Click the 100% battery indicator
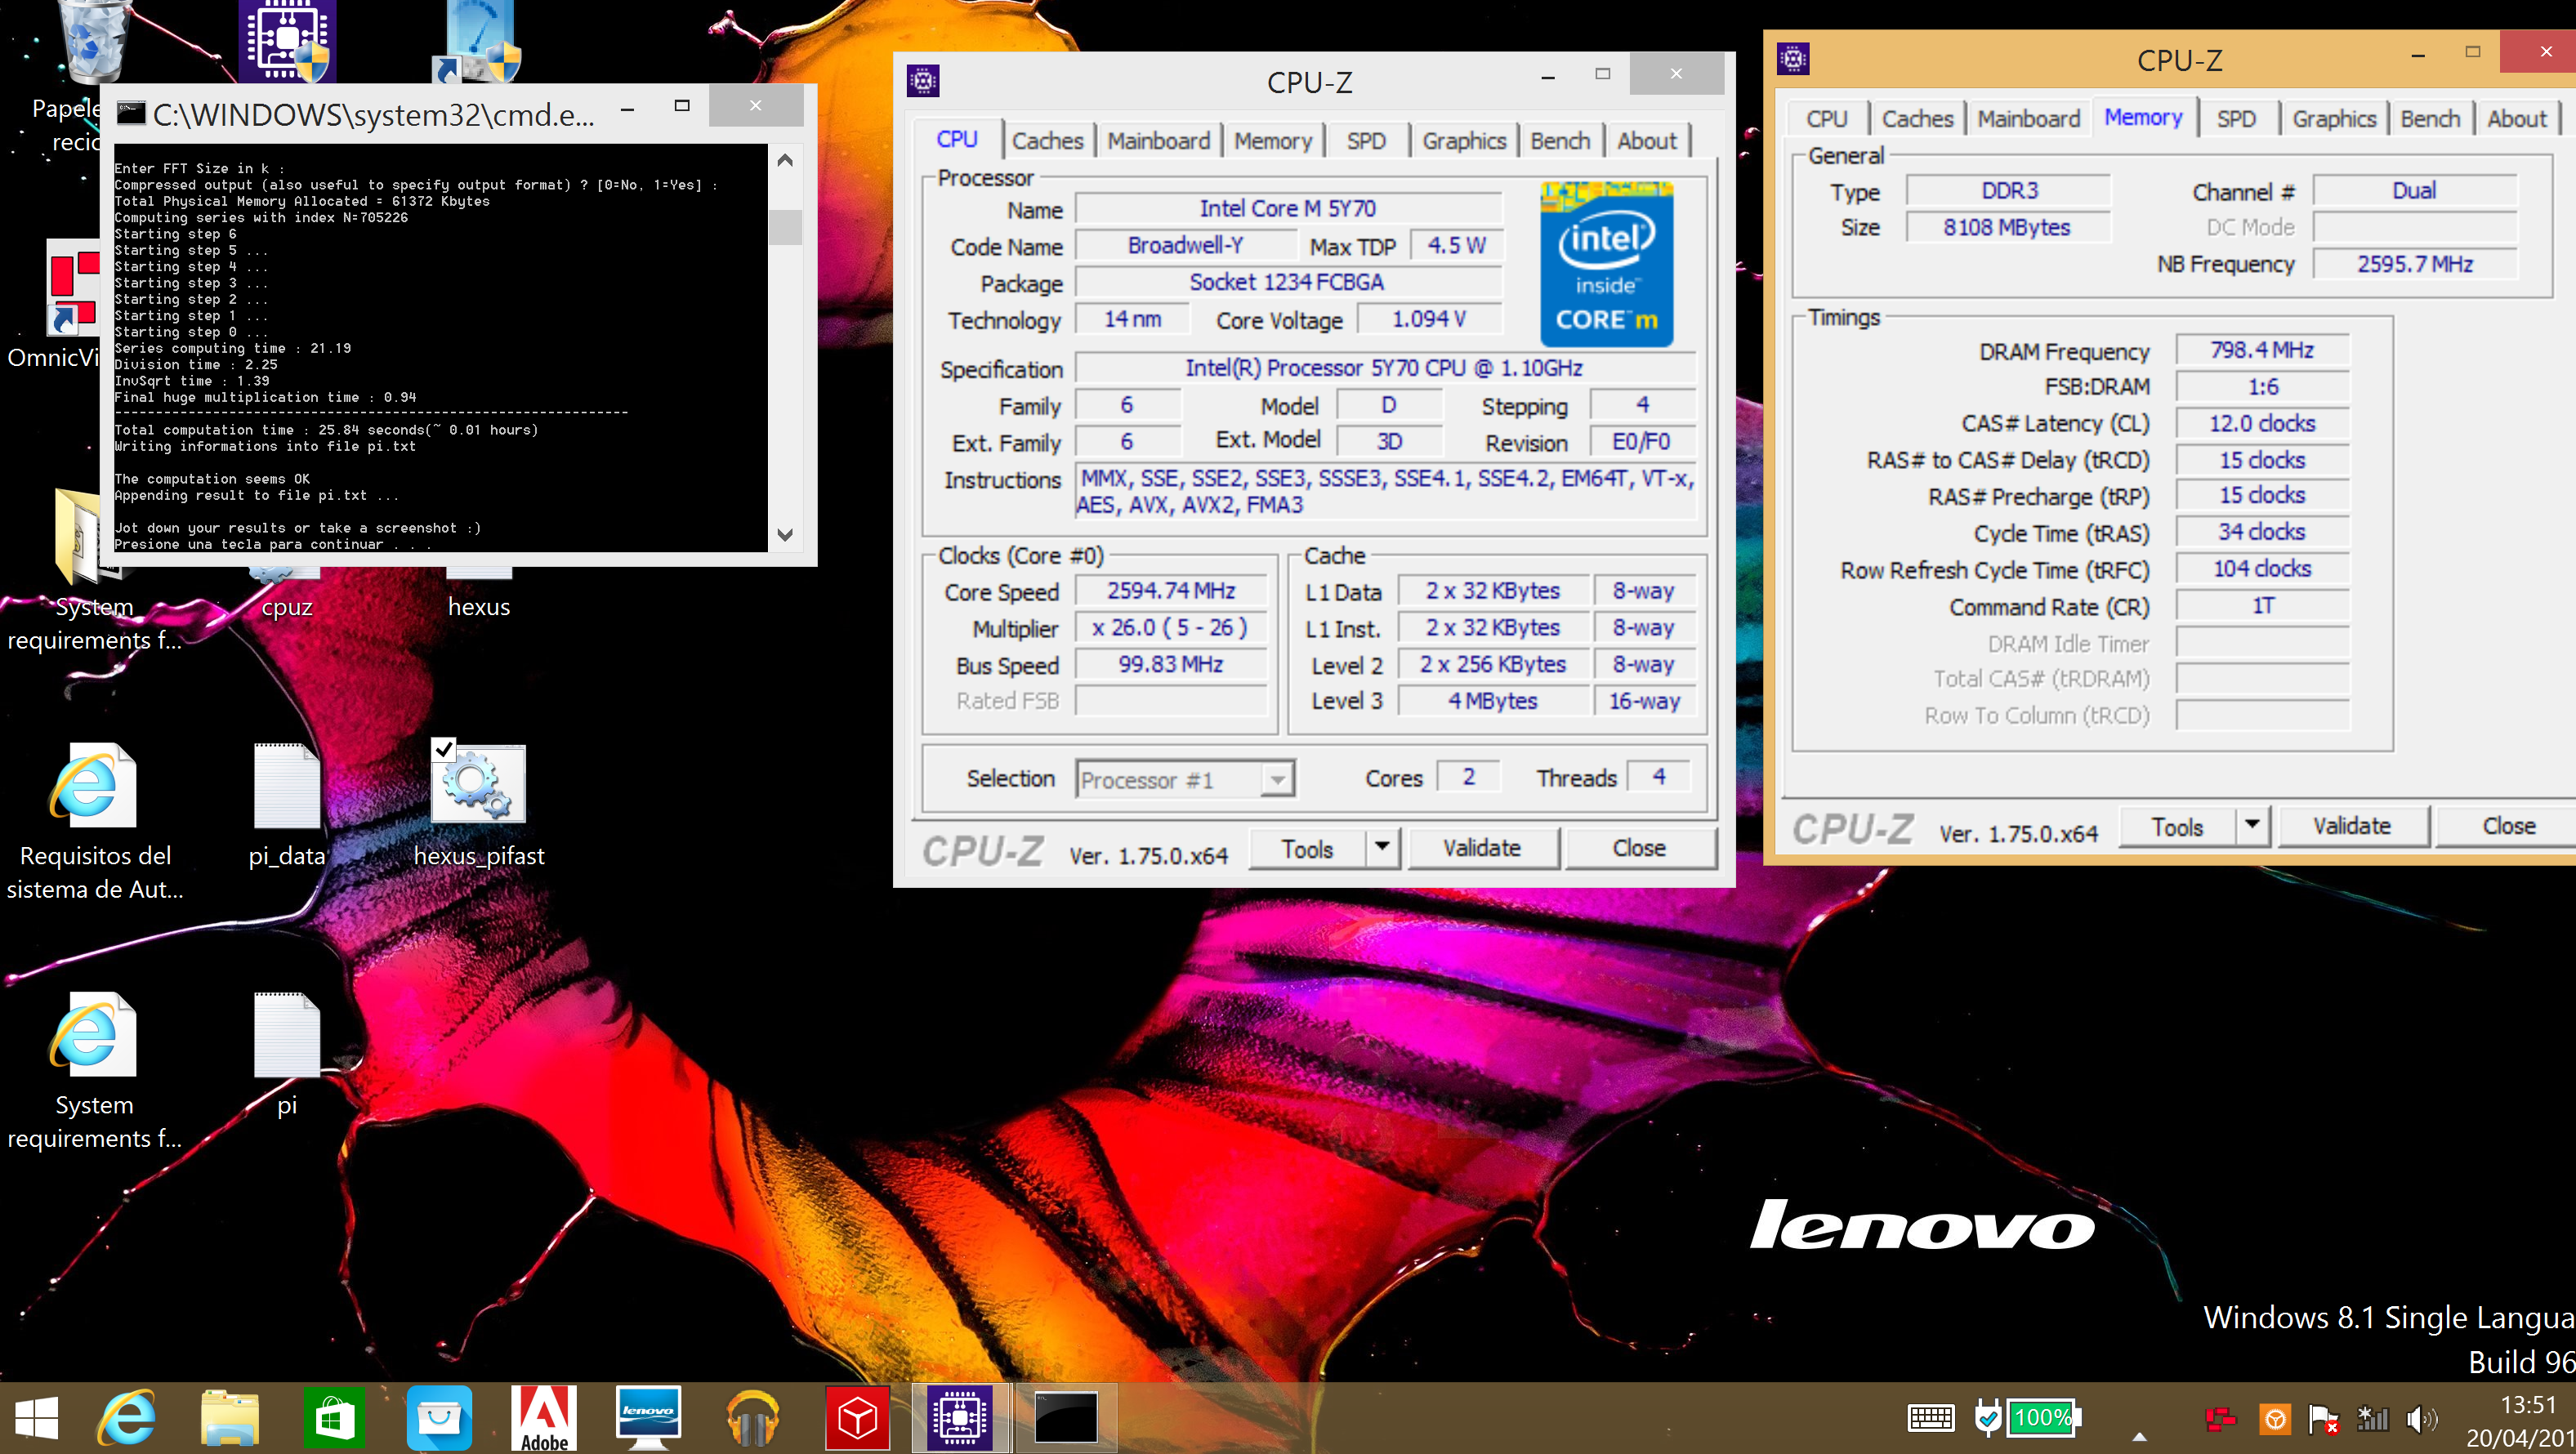 coord(2044,1417)
